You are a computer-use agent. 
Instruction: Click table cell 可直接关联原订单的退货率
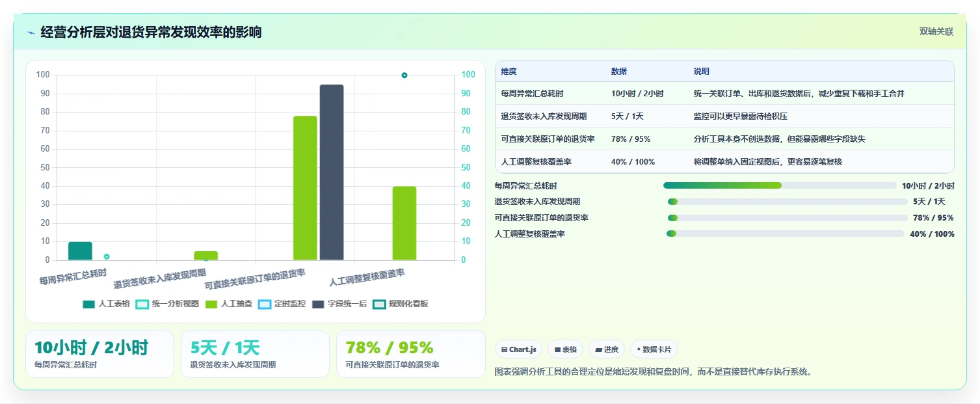548,139
